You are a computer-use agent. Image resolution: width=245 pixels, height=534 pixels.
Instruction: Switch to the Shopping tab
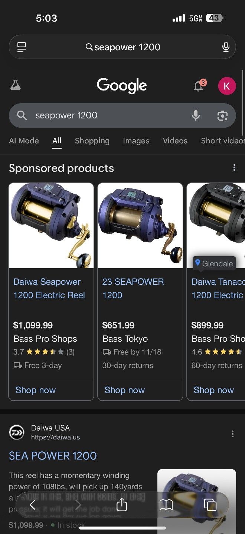pyautogui.click(x=92, y=141)
